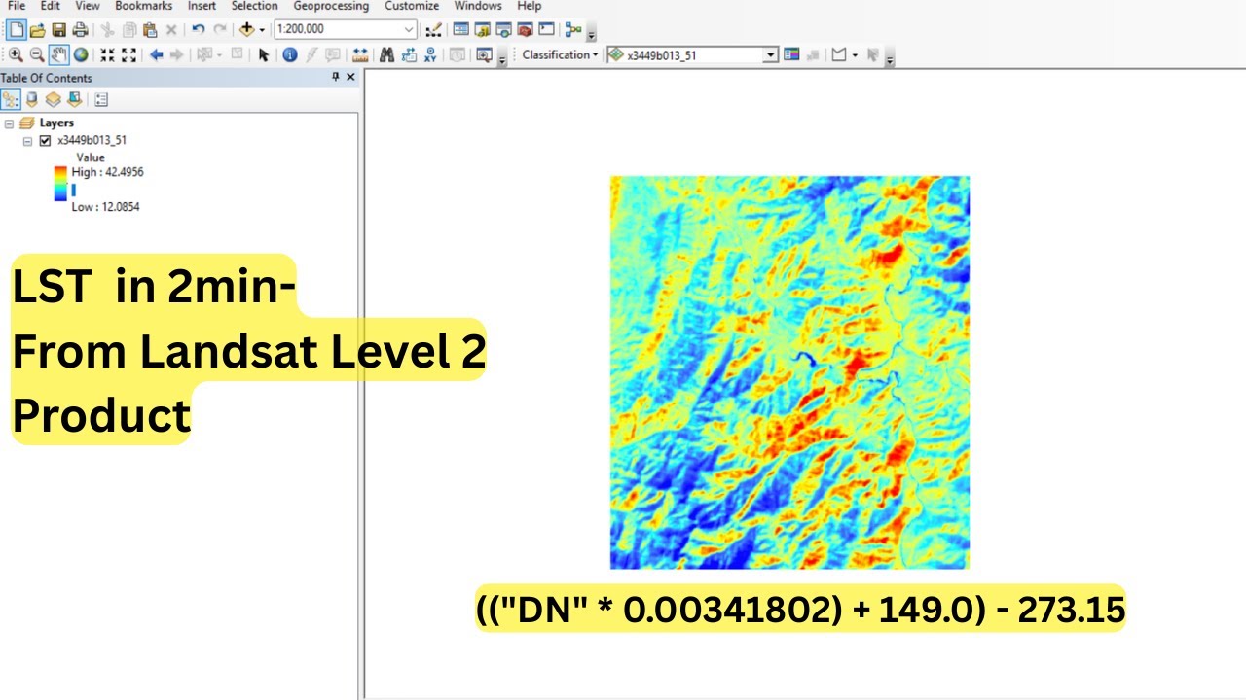Switch to List By Drawing Order
This screenshot has width=1246, height=700.
[11, 99]
